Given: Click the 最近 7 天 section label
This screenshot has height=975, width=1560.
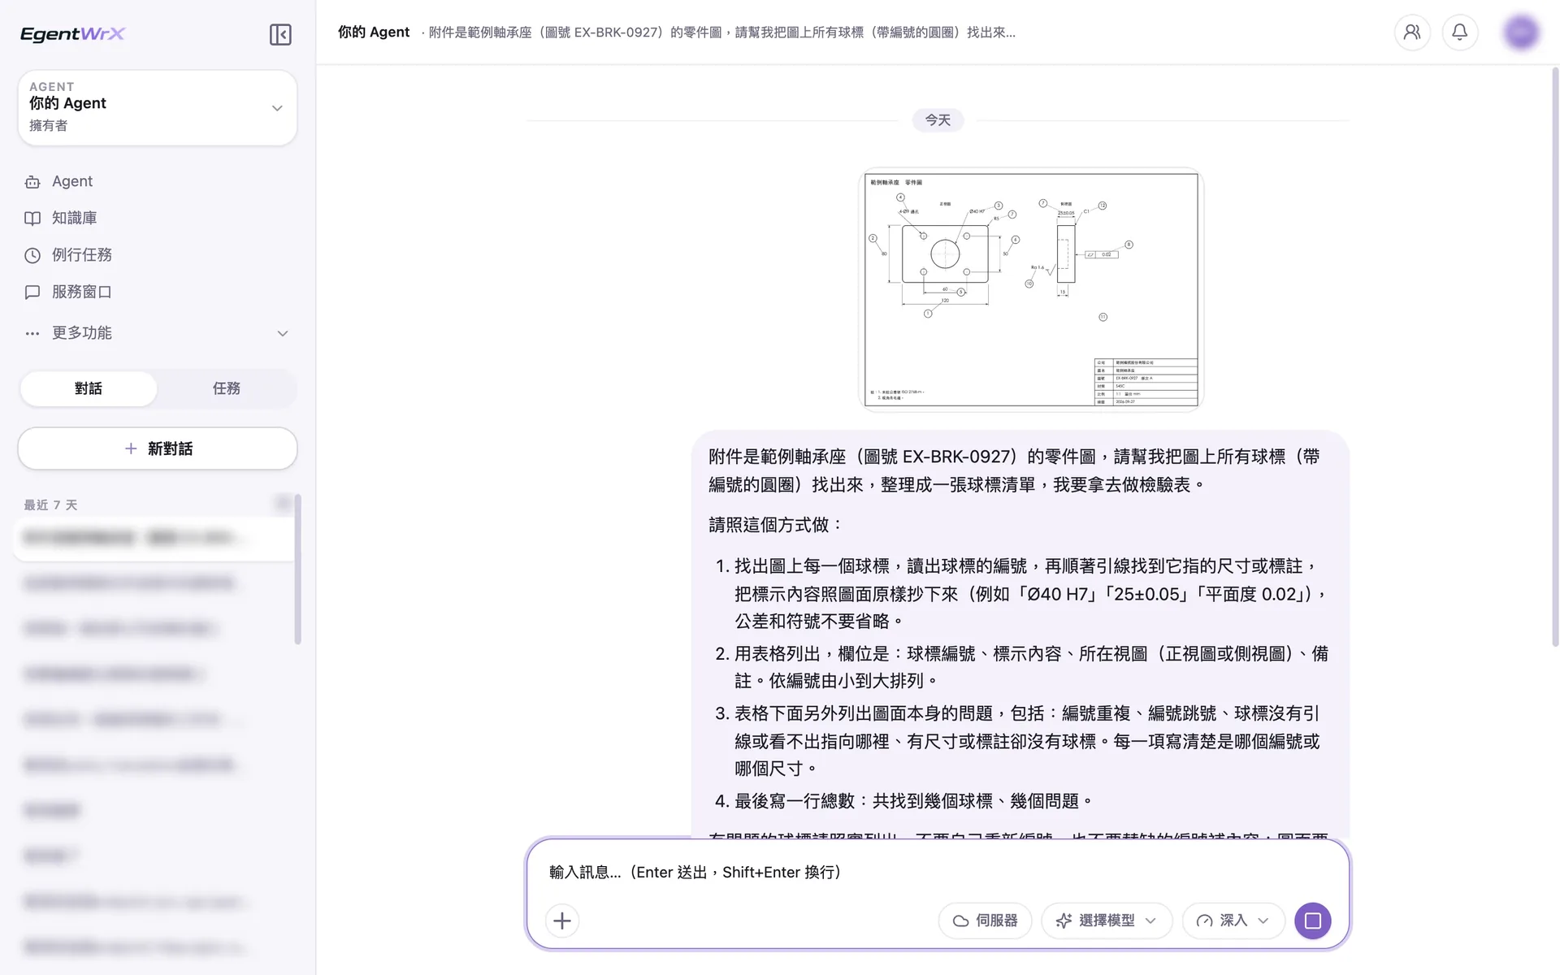Looking at the screenshot, I should click(x=50, y=505).
